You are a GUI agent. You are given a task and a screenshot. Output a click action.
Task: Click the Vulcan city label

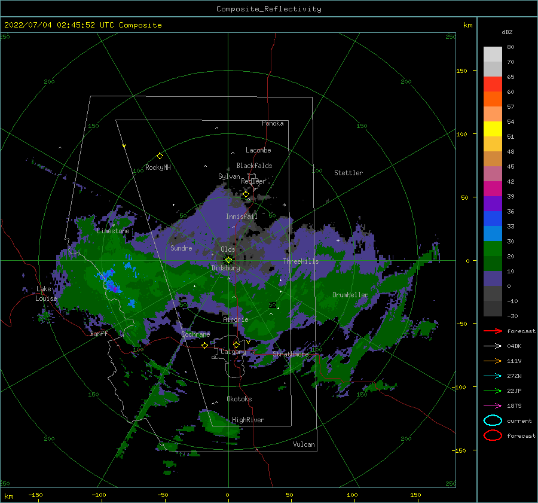pos(304,444)
